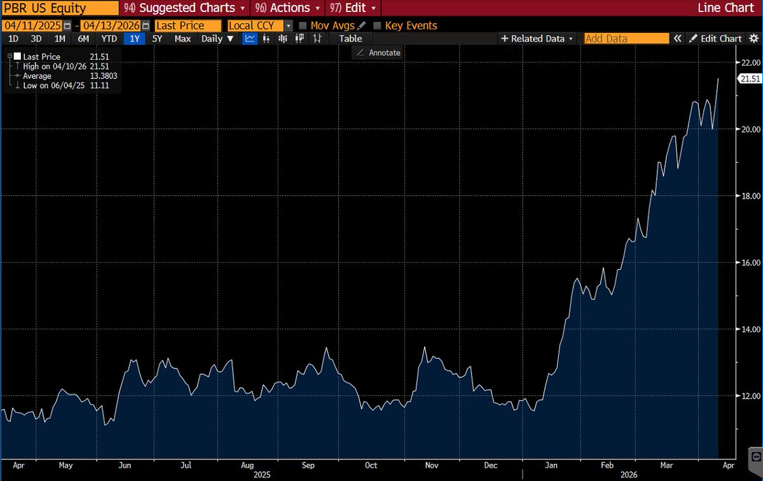Open calendar picker for start date
Screen dimensions: 763x481
click(x=67, y=25)
